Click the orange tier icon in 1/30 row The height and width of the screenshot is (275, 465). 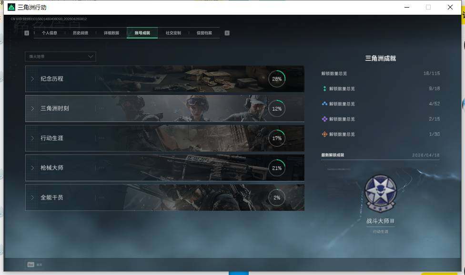(324, 134)
